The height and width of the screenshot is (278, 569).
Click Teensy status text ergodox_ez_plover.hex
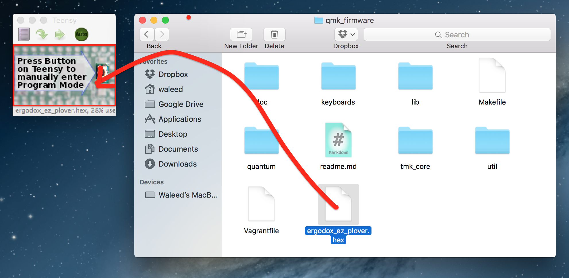(65, 111)
